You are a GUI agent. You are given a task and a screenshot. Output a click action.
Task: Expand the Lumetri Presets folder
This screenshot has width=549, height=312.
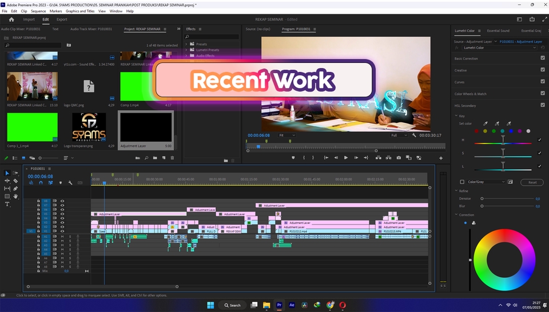[186, 50]
